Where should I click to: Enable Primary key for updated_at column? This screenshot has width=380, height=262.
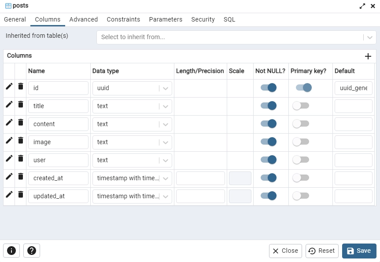301,196
